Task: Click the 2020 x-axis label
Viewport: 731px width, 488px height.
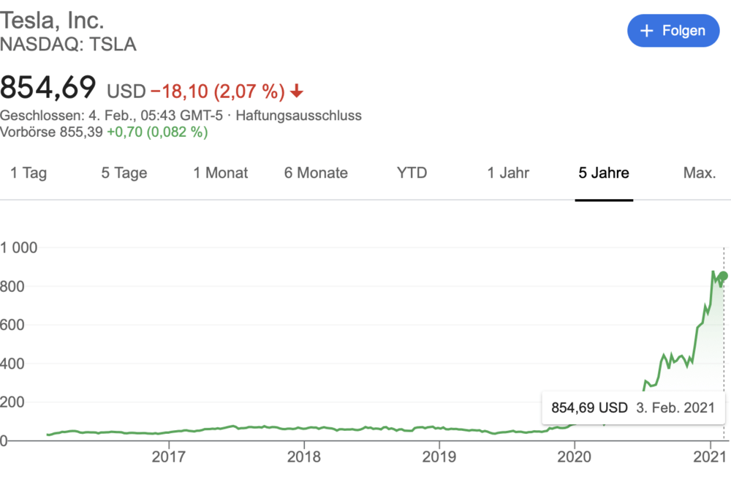Action: point(575,457)
